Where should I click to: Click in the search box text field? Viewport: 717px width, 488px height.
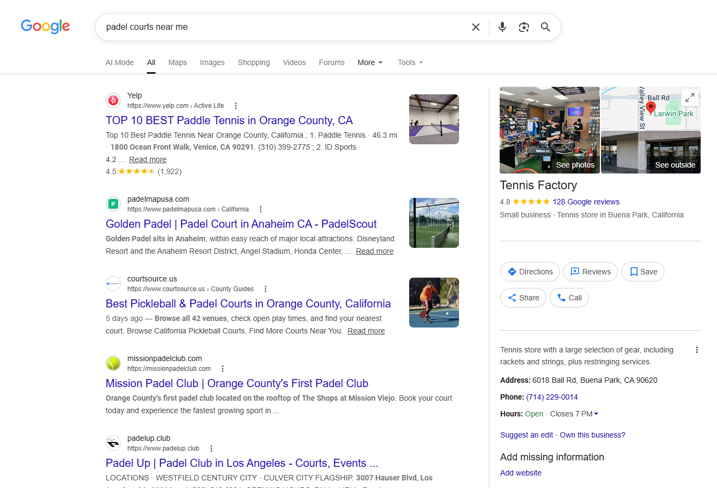pos(282,27)
